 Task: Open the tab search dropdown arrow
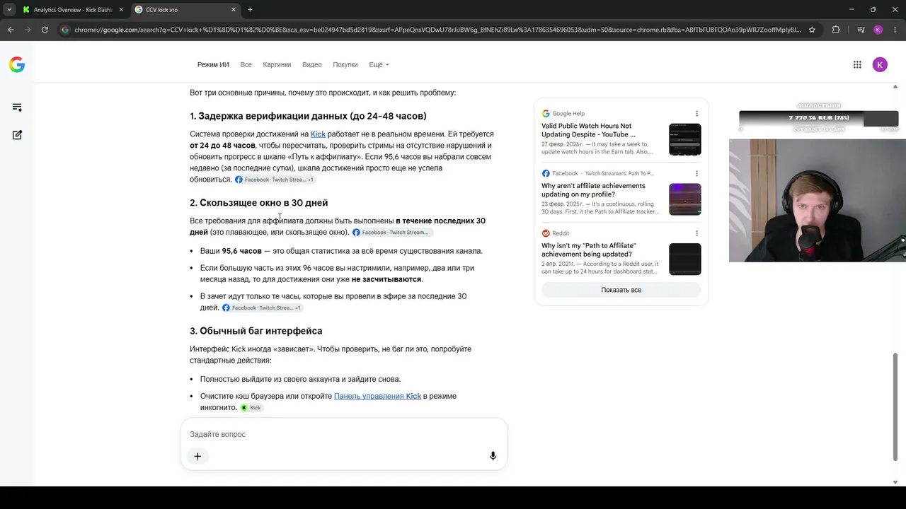click(8, 9)
